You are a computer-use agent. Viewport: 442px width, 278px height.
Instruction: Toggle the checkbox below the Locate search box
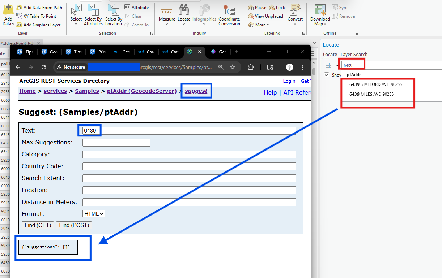click(x=327, y=75)
